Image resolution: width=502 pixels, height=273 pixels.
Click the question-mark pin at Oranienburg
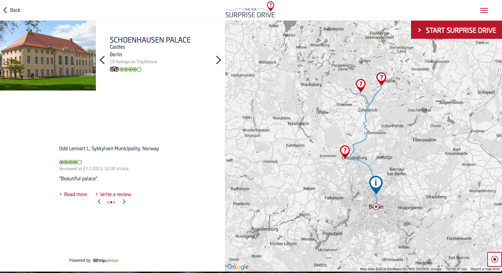tap(345, 152)
